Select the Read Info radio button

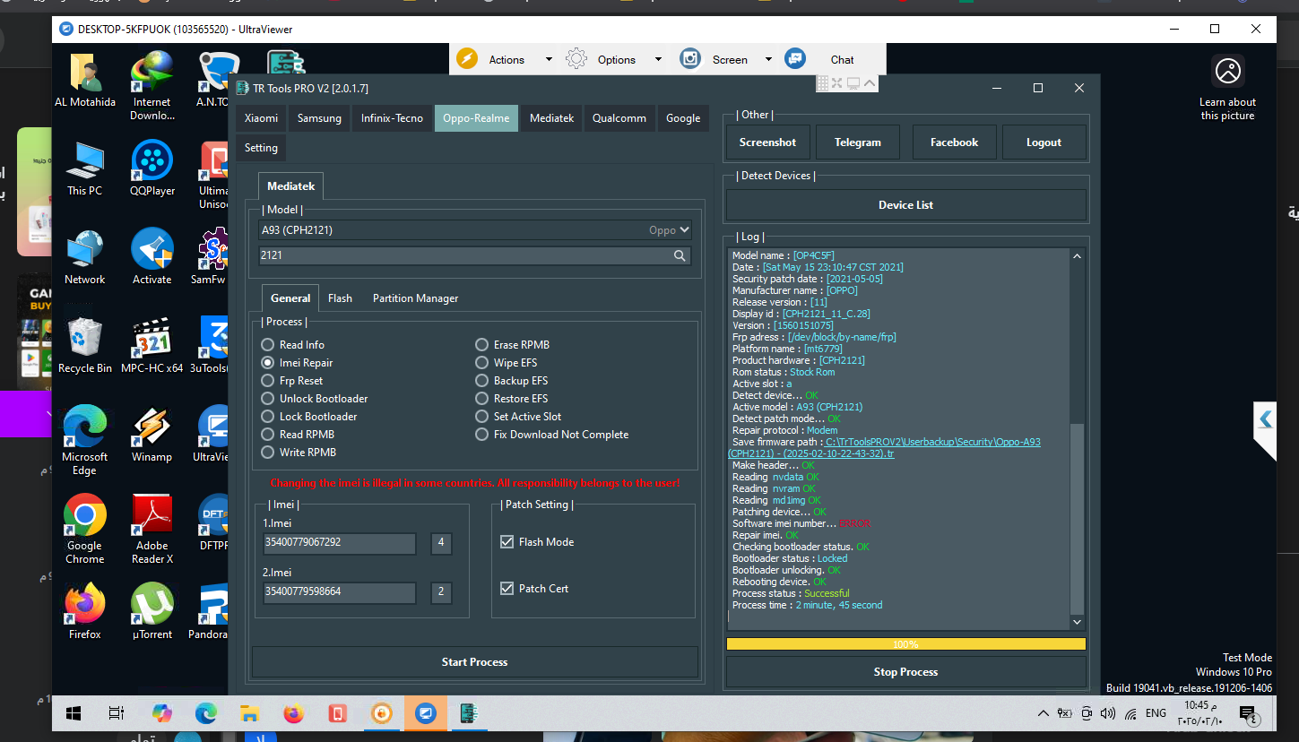268,345
